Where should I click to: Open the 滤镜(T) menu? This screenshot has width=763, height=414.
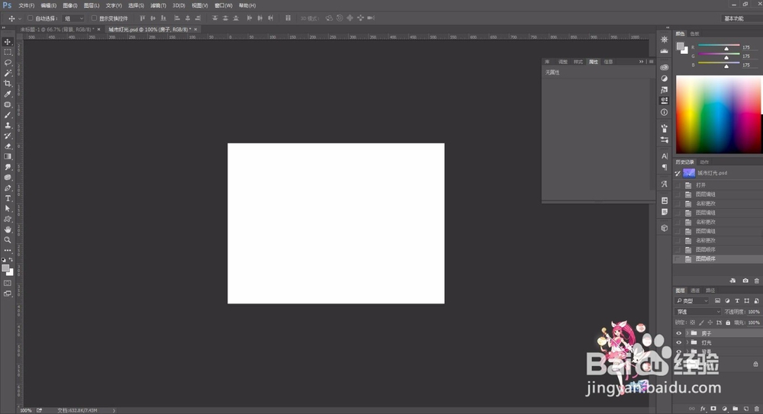[x=158, y=6]
